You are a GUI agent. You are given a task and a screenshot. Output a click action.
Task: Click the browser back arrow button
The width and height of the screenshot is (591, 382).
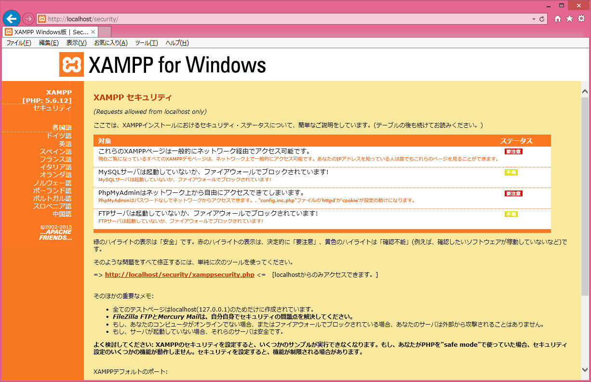[x=12, y=19]
